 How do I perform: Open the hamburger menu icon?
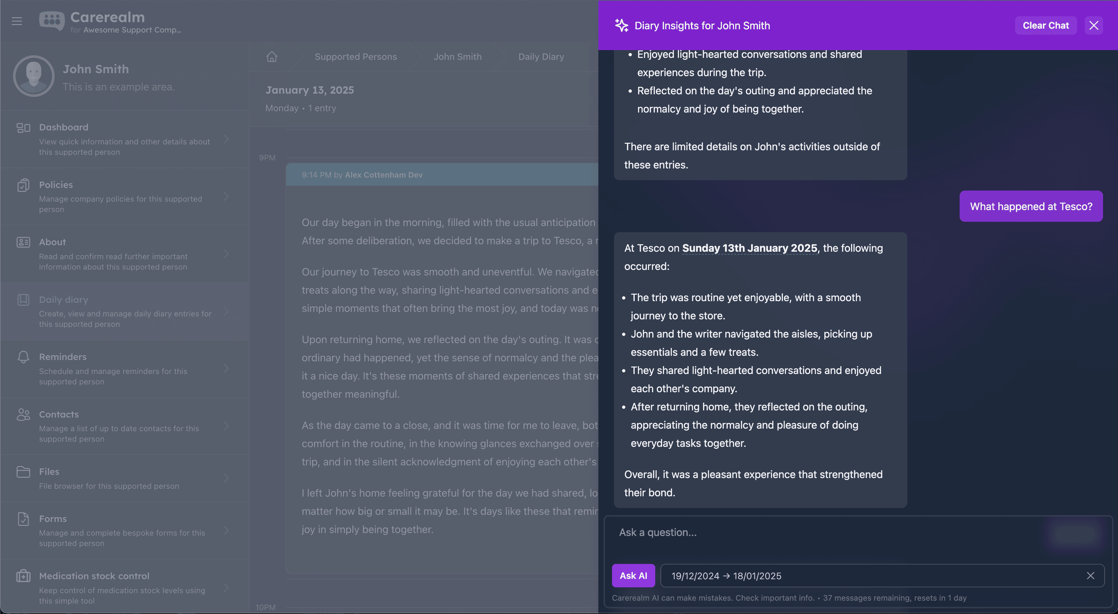click(17, 21)
